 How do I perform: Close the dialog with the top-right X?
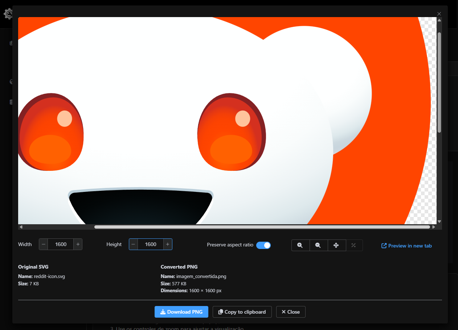tap(439, 14)
